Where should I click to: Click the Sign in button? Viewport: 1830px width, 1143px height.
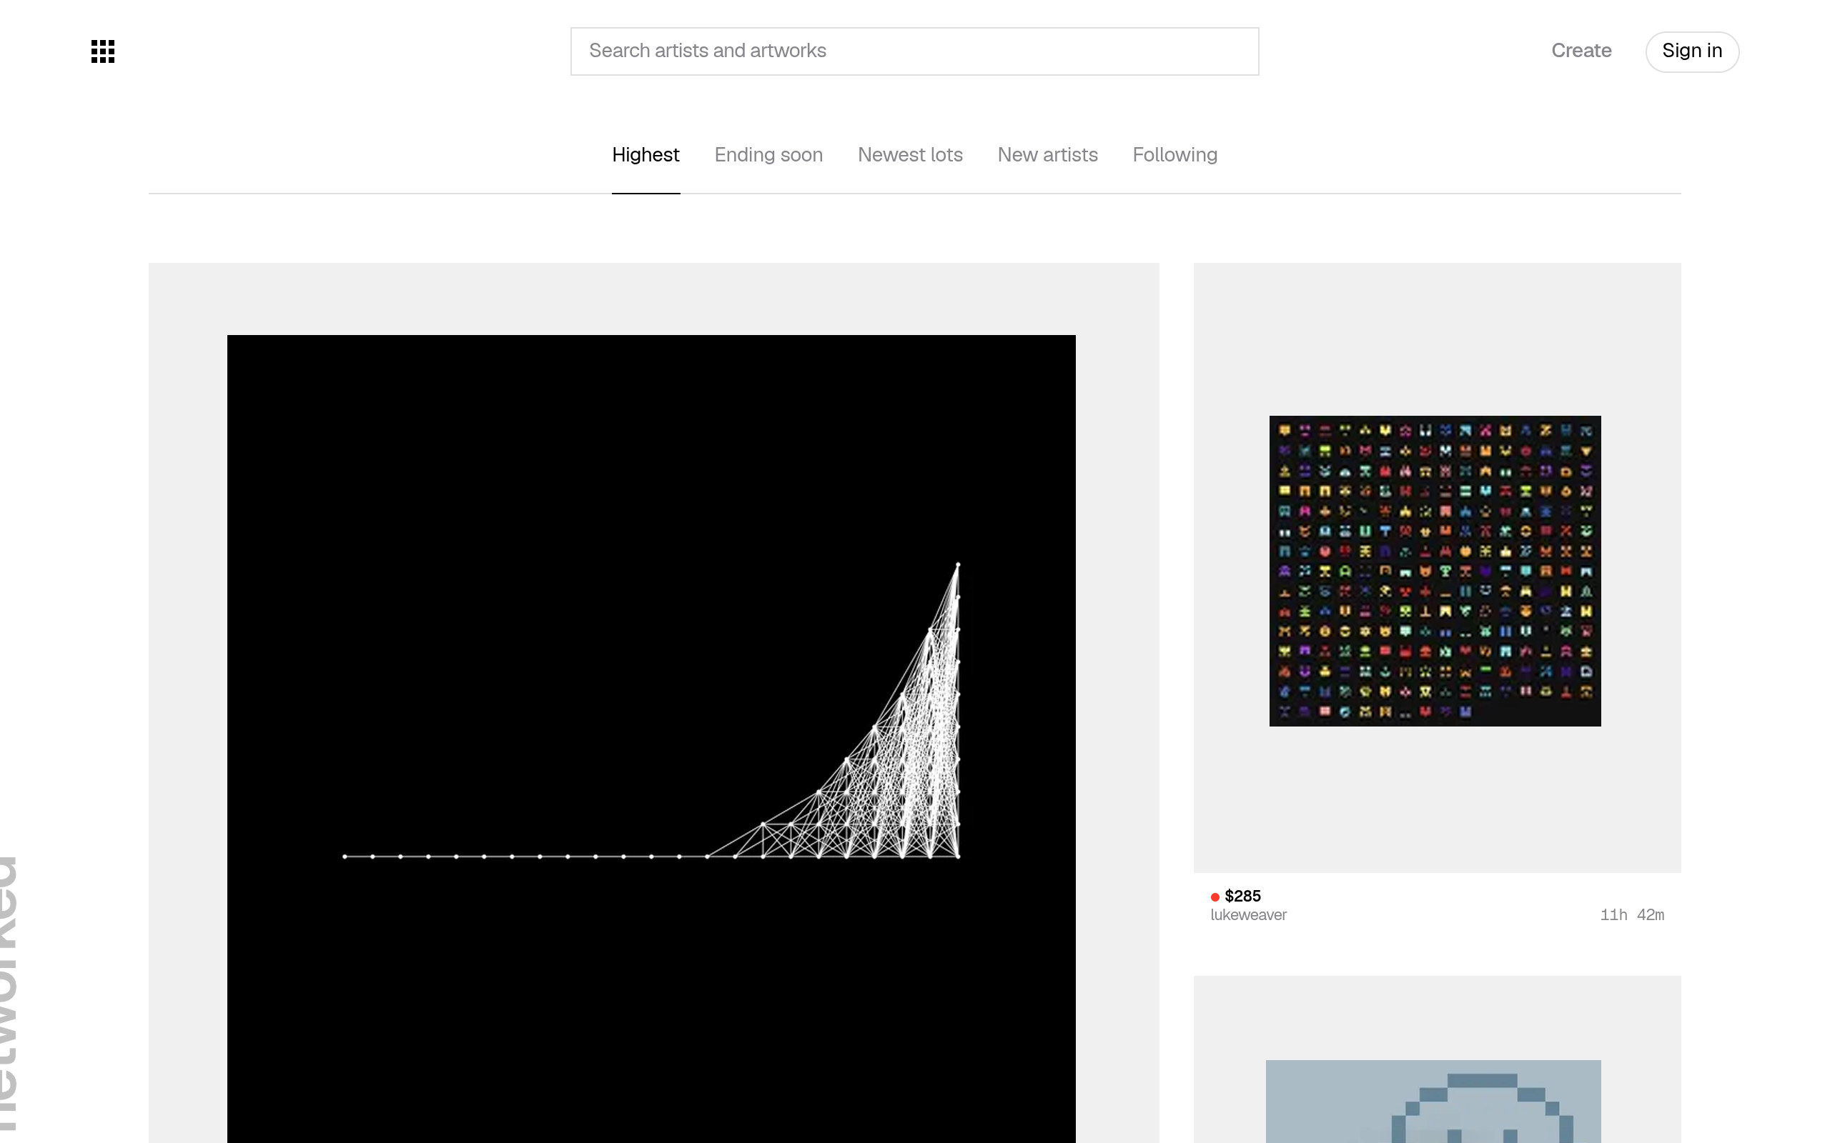(x=1692, y=51)
